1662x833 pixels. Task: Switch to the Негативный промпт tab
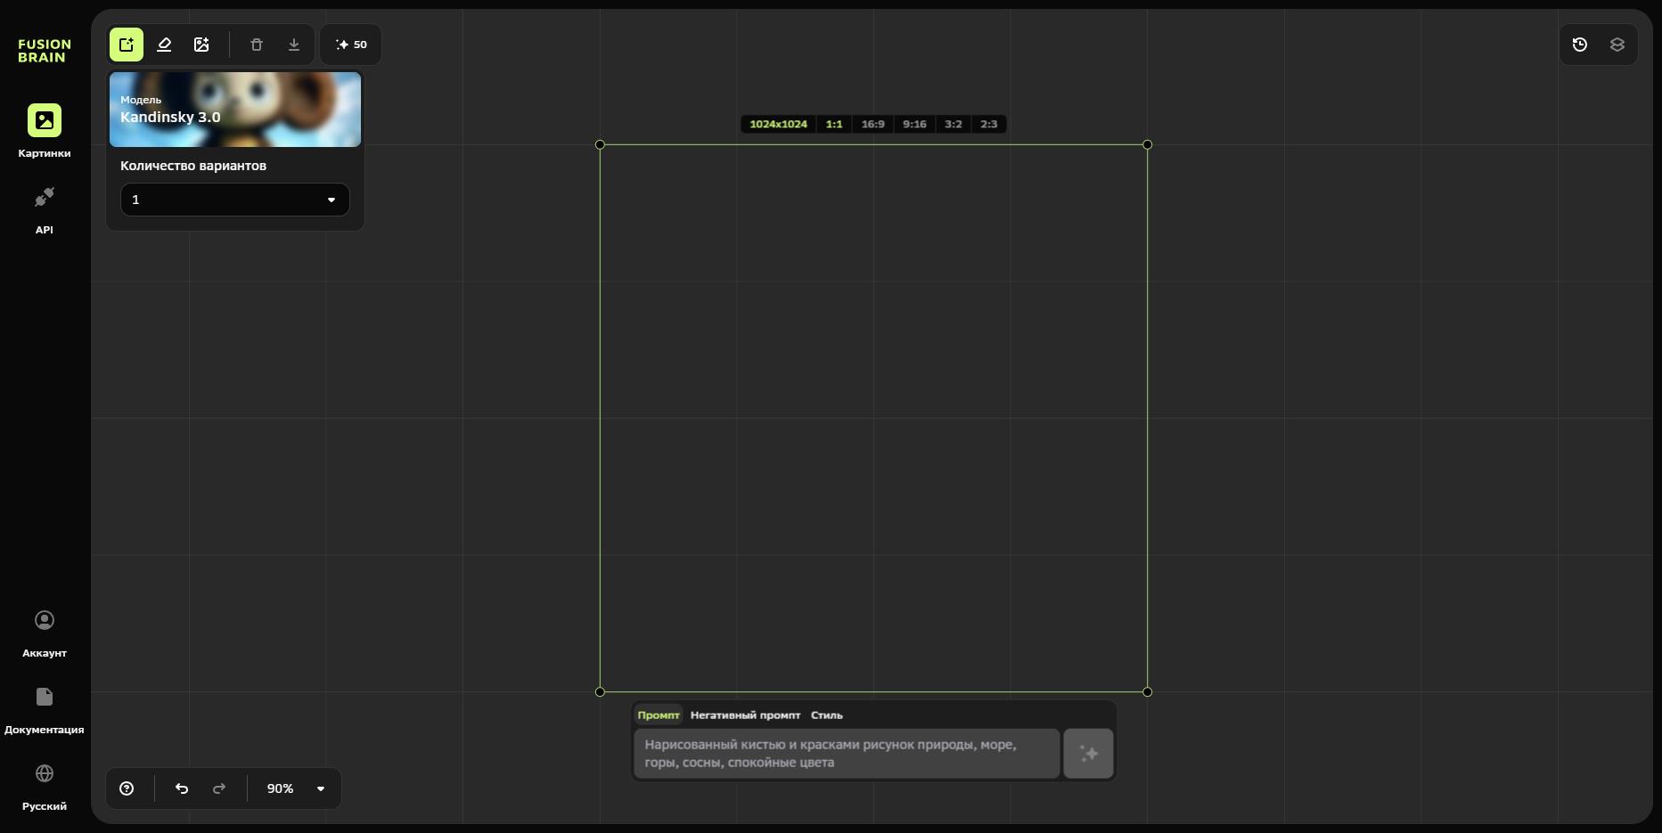(x=745, y=715)
